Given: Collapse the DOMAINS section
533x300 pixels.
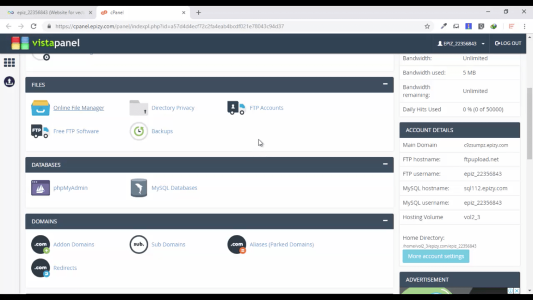Looking at the screenshot, I should point(385,221).
